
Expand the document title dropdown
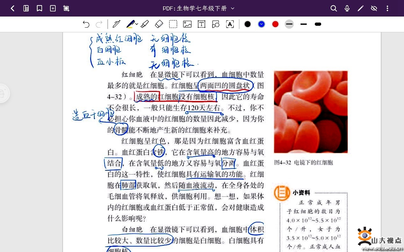(x=233, y=8)
